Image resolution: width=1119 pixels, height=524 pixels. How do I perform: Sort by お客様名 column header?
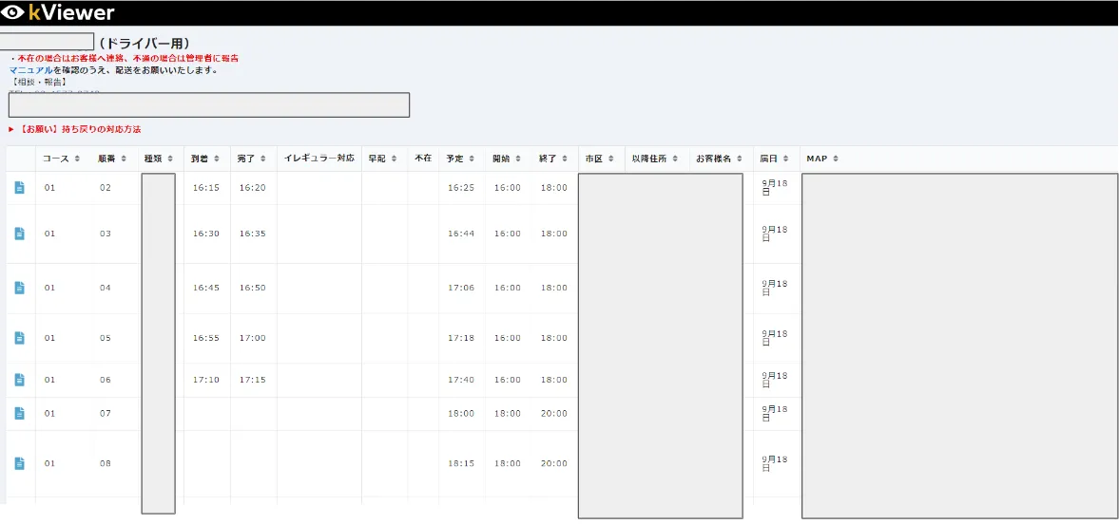tap(719, 159)
